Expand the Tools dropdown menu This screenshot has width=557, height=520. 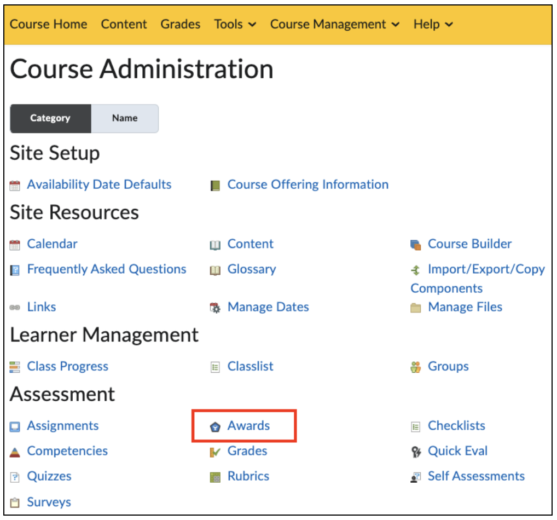coord(235,24)
